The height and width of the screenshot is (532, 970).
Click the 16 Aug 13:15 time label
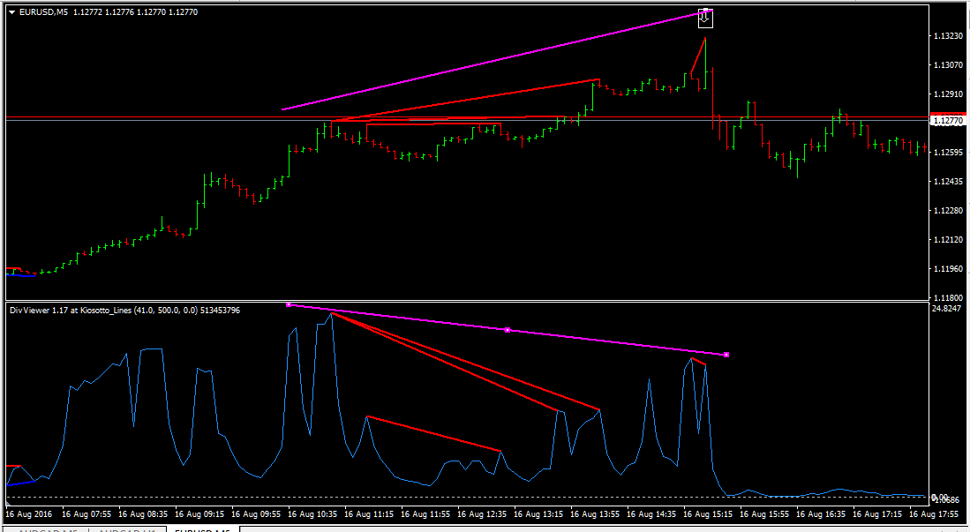click(x=538, y=514)
